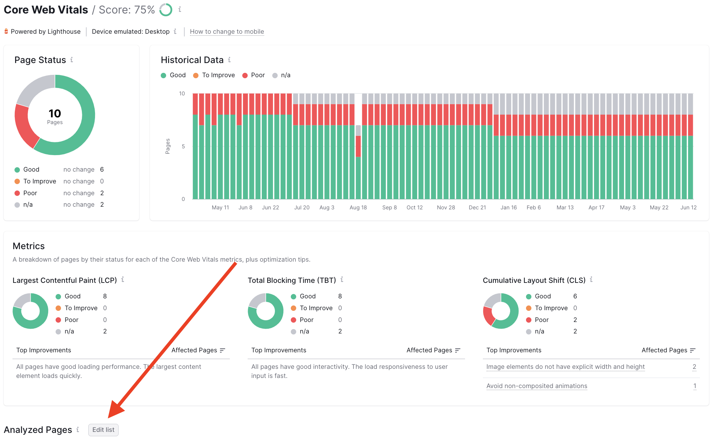
Task: Click the Analyzed Pages info icon
Action: point(78,430)
